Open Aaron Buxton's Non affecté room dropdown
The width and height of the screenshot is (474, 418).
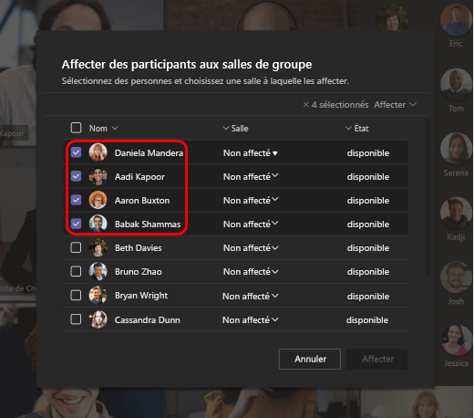click(x=251, y=200)
